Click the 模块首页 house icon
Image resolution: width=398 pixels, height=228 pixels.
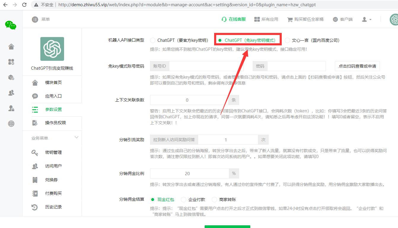click(35, 82)
